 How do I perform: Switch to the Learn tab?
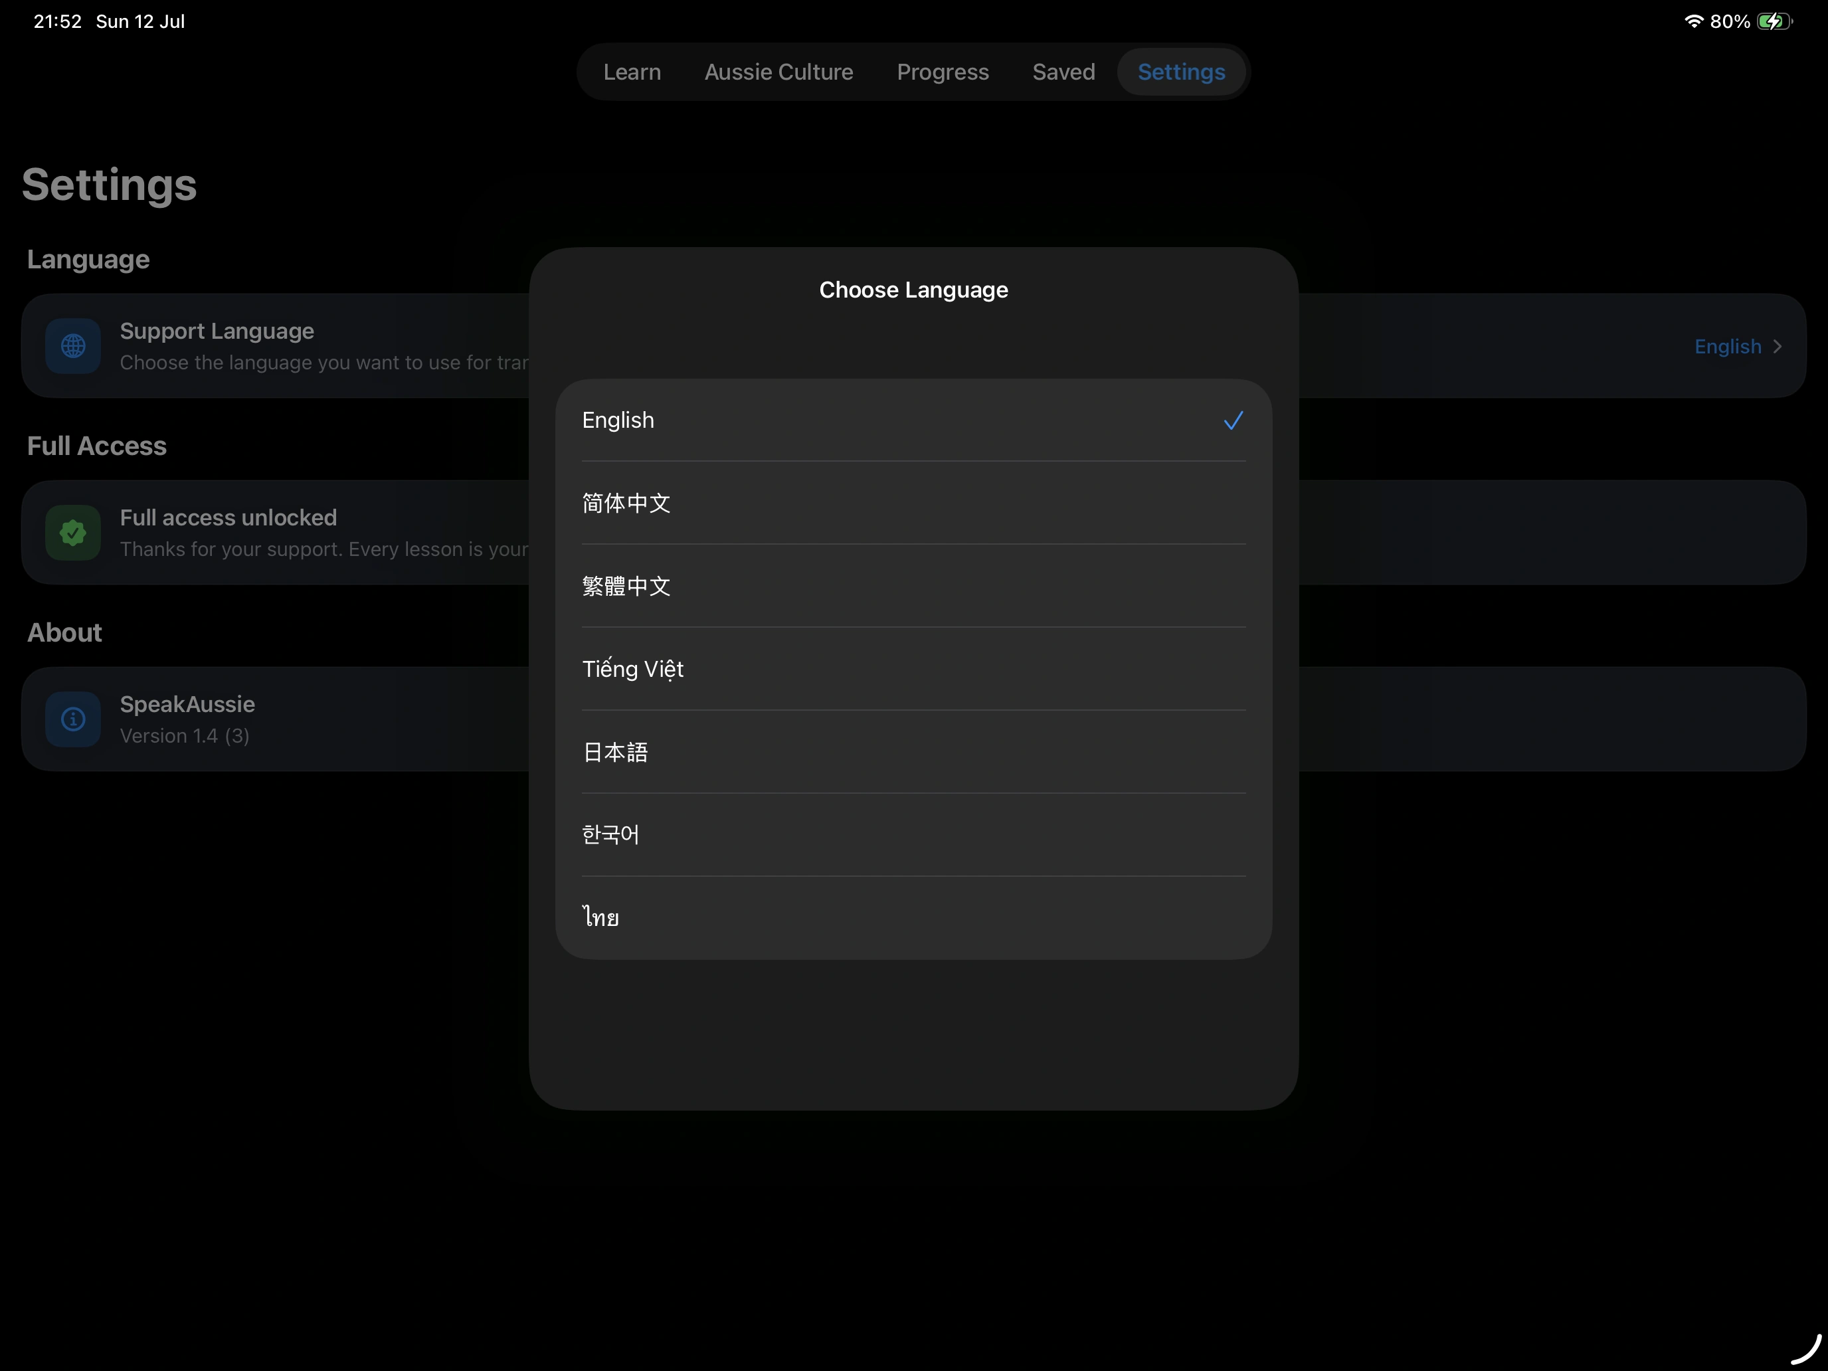(632, 72)
